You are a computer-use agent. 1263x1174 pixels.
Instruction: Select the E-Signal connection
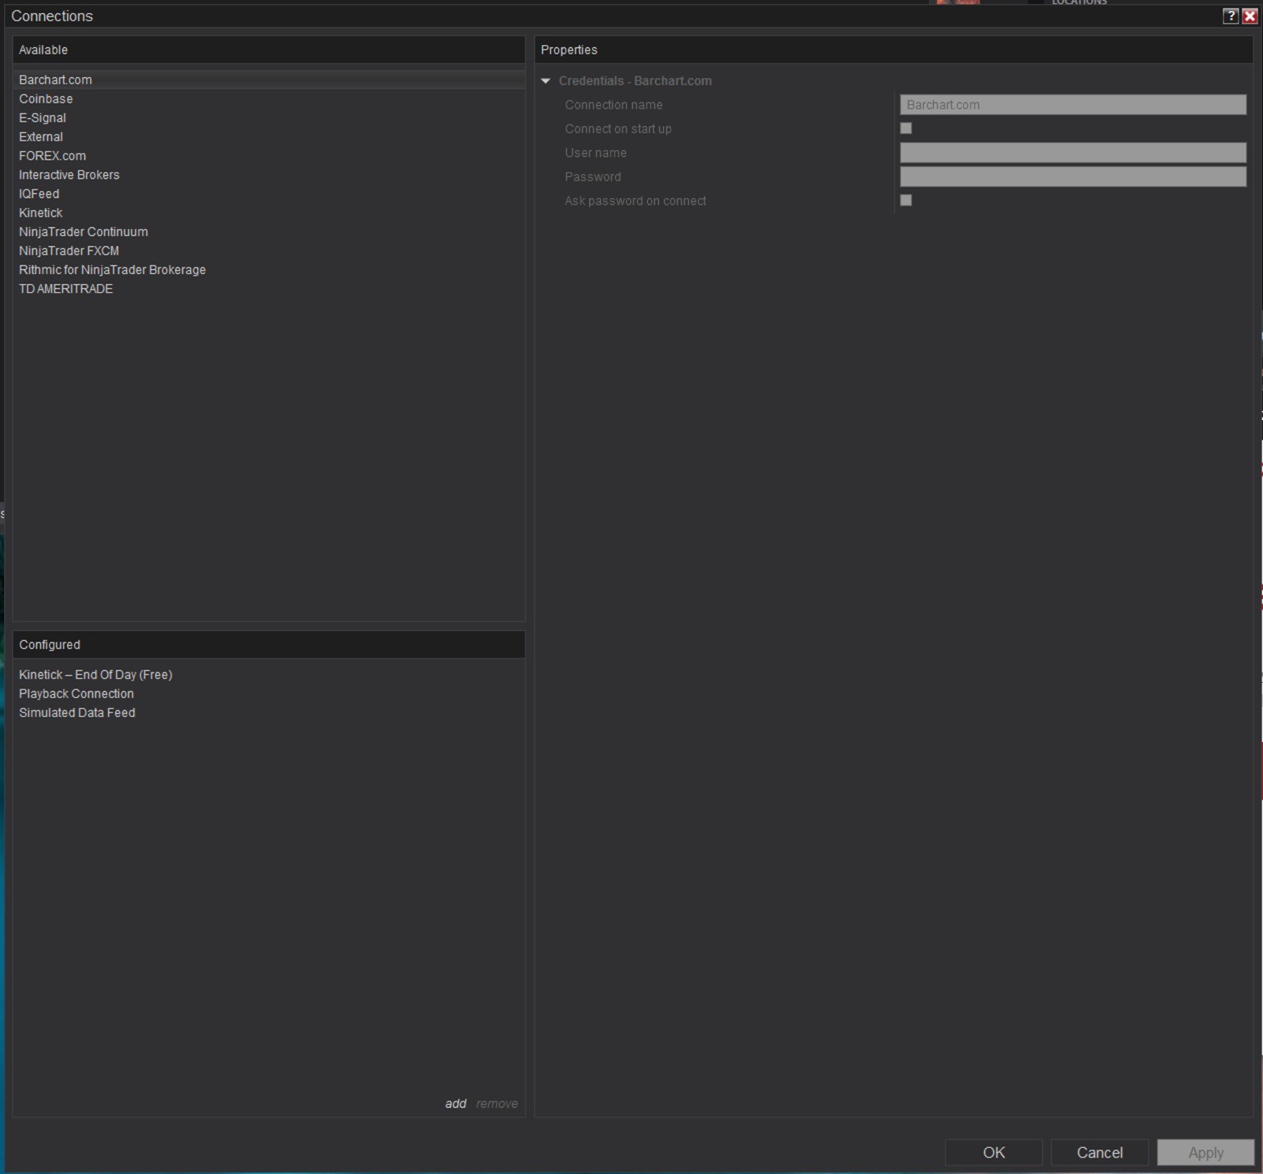(268, 118)
